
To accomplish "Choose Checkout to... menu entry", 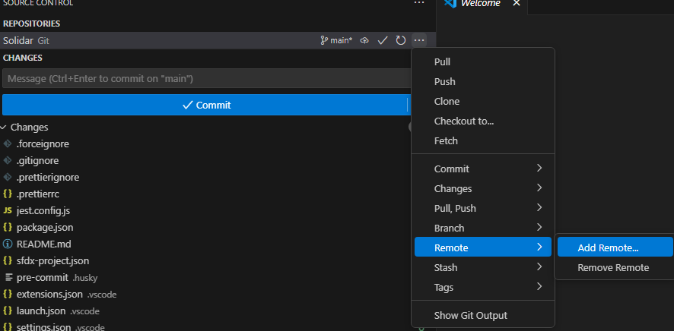I will click(483, 121).
